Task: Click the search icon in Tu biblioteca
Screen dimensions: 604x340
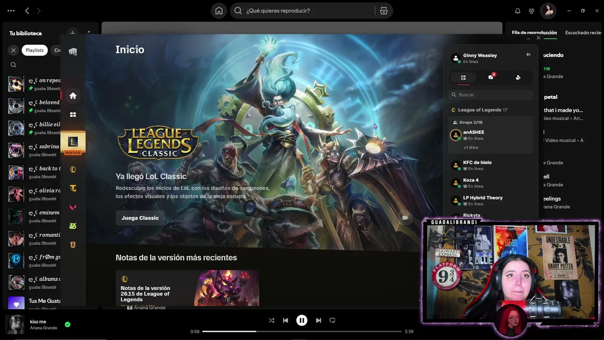Action: pyautogui.click(x=13, y=65)
